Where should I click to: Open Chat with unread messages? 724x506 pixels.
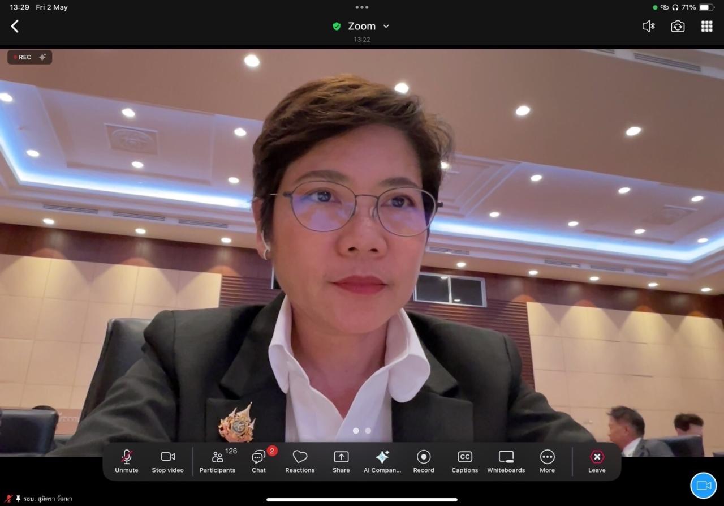tap(259, 461)
